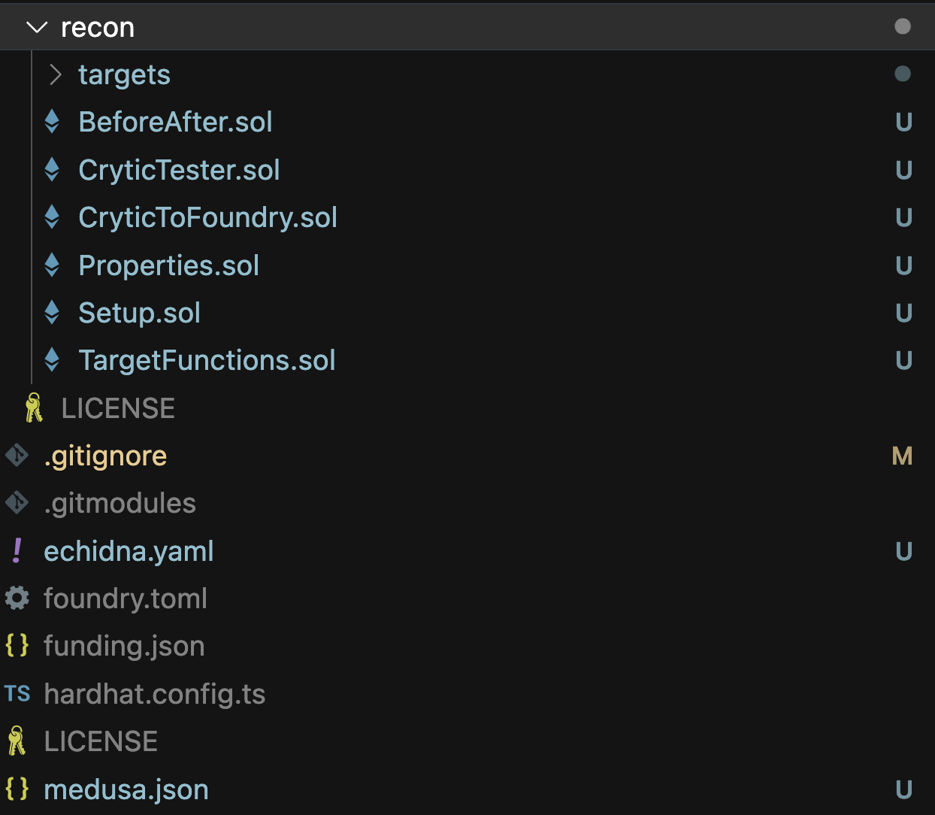The width and height of the screenshot is (935, 815).
Task: Open the targets folder
Action: point(124,75)
